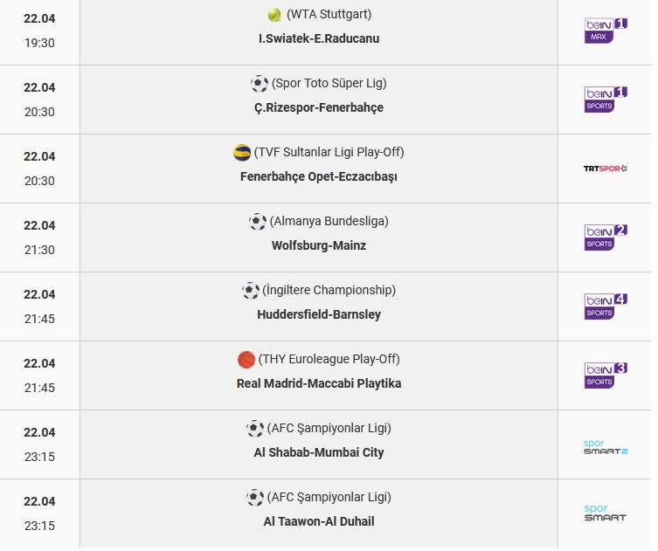The width and height of the screenshot is (658, 551).
Task: Click the beIN Sports 3 channel logo
Action: tap(606, 375)
